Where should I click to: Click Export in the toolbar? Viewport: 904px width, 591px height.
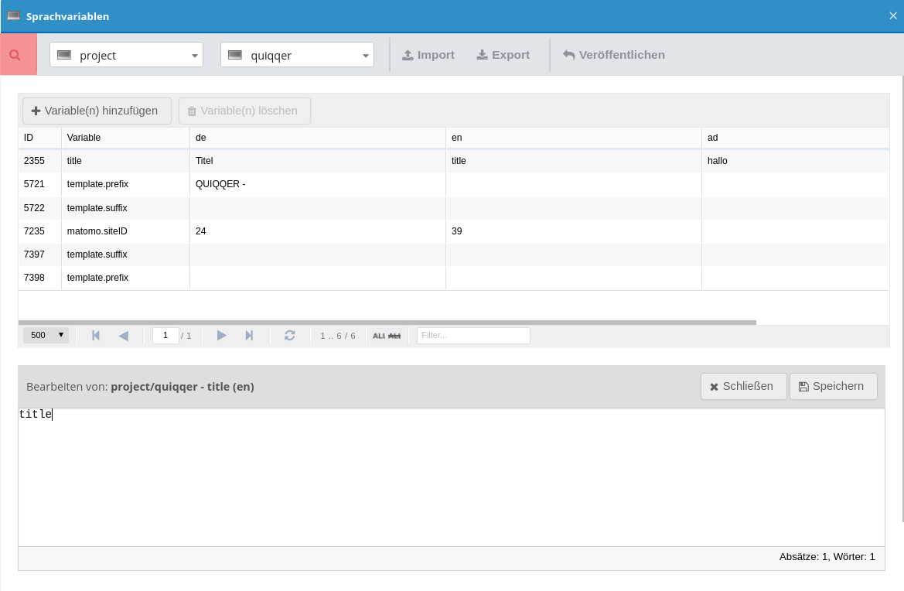503,55
